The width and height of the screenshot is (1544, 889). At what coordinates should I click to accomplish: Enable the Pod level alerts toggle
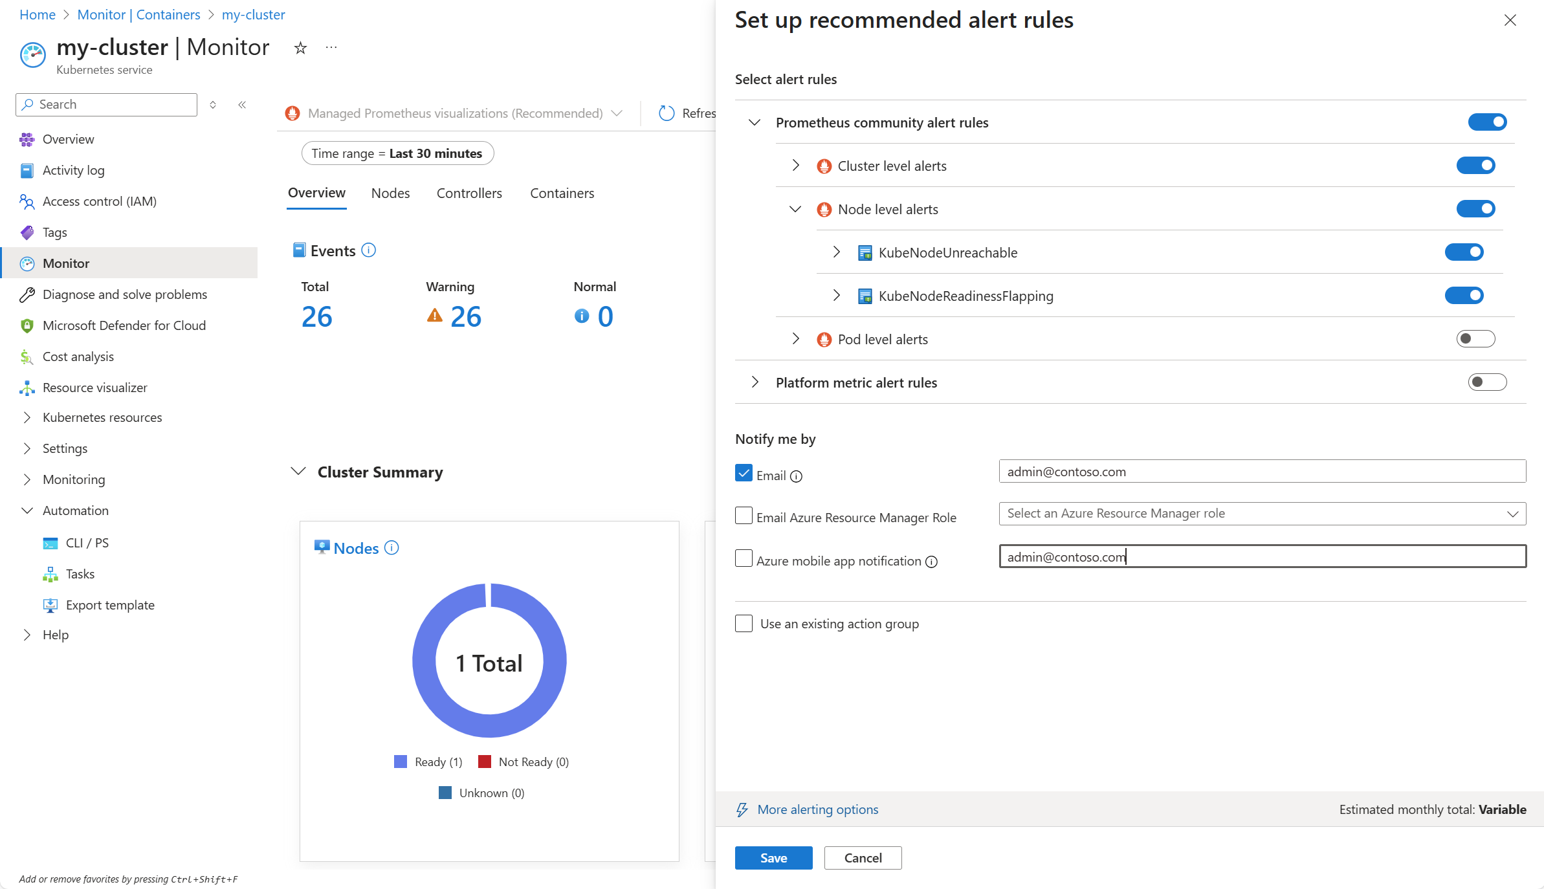point(1475,338)
